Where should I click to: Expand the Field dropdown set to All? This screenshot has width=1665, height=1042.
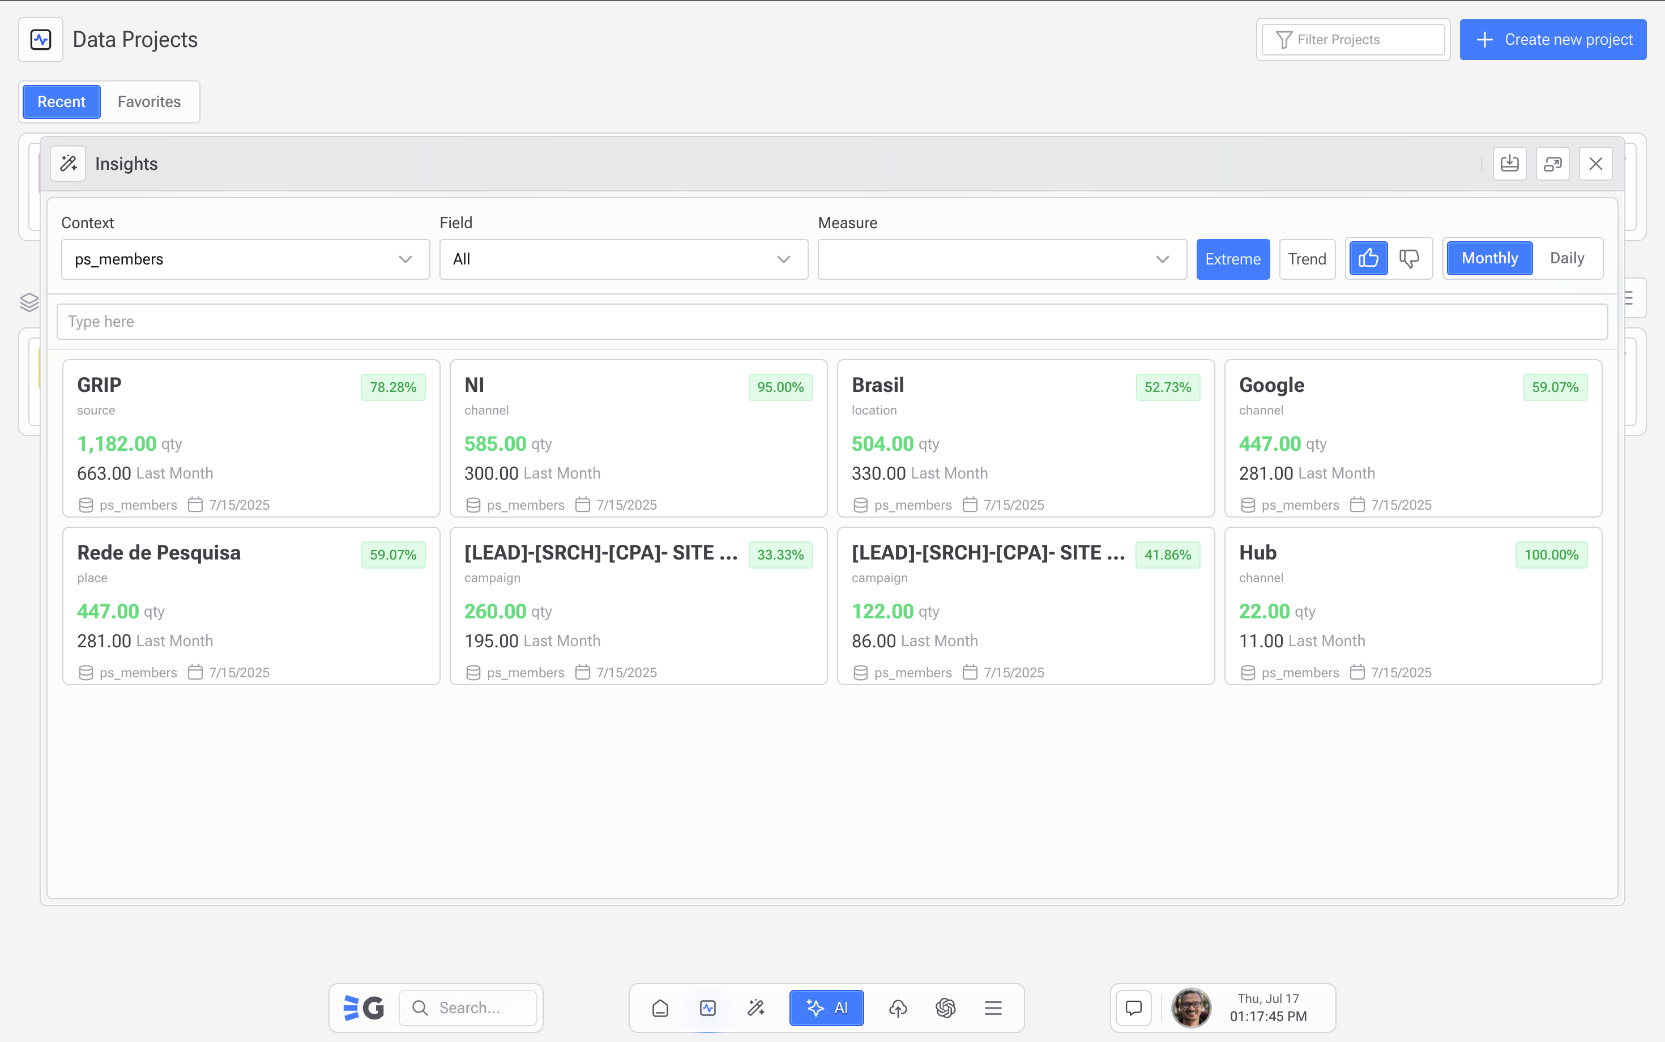[x=623, y=259]
